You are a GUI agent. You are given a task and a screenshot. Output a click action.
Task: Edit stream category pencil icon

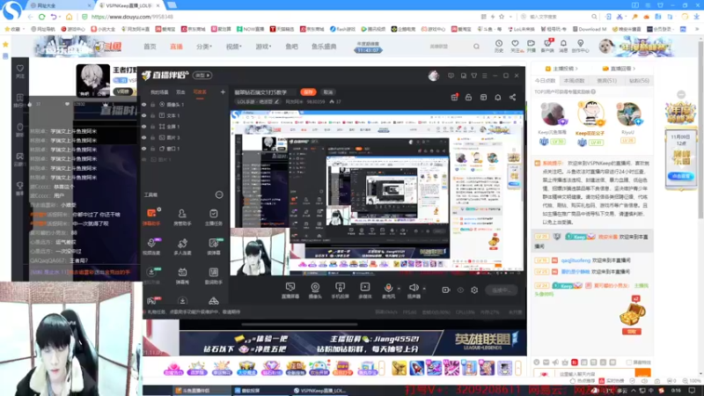tap(277, 102)
